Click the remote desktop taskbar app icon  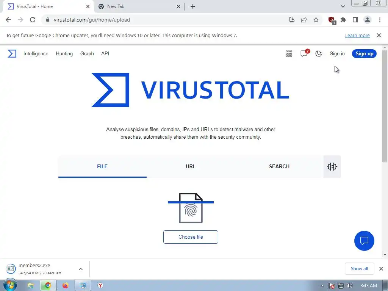pyautogui.click(x=83, y=286)
